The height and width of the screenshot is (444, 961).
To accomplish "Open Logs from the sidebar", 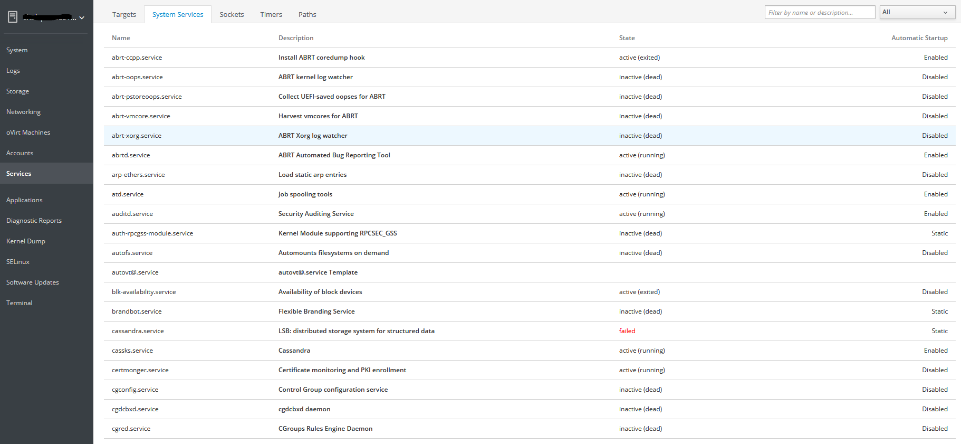I will 13,71.
